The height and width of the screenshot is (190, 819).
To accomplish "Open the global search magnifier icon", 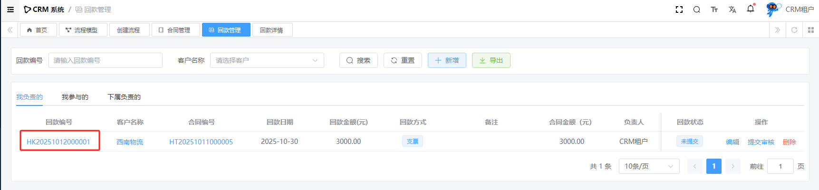I will point(696,9).
